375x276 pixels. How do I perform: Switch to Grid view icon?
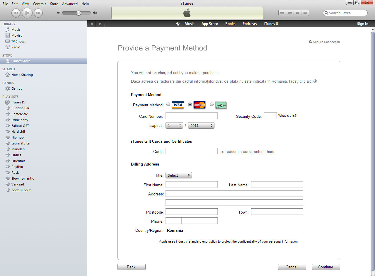tap(297, 13)
